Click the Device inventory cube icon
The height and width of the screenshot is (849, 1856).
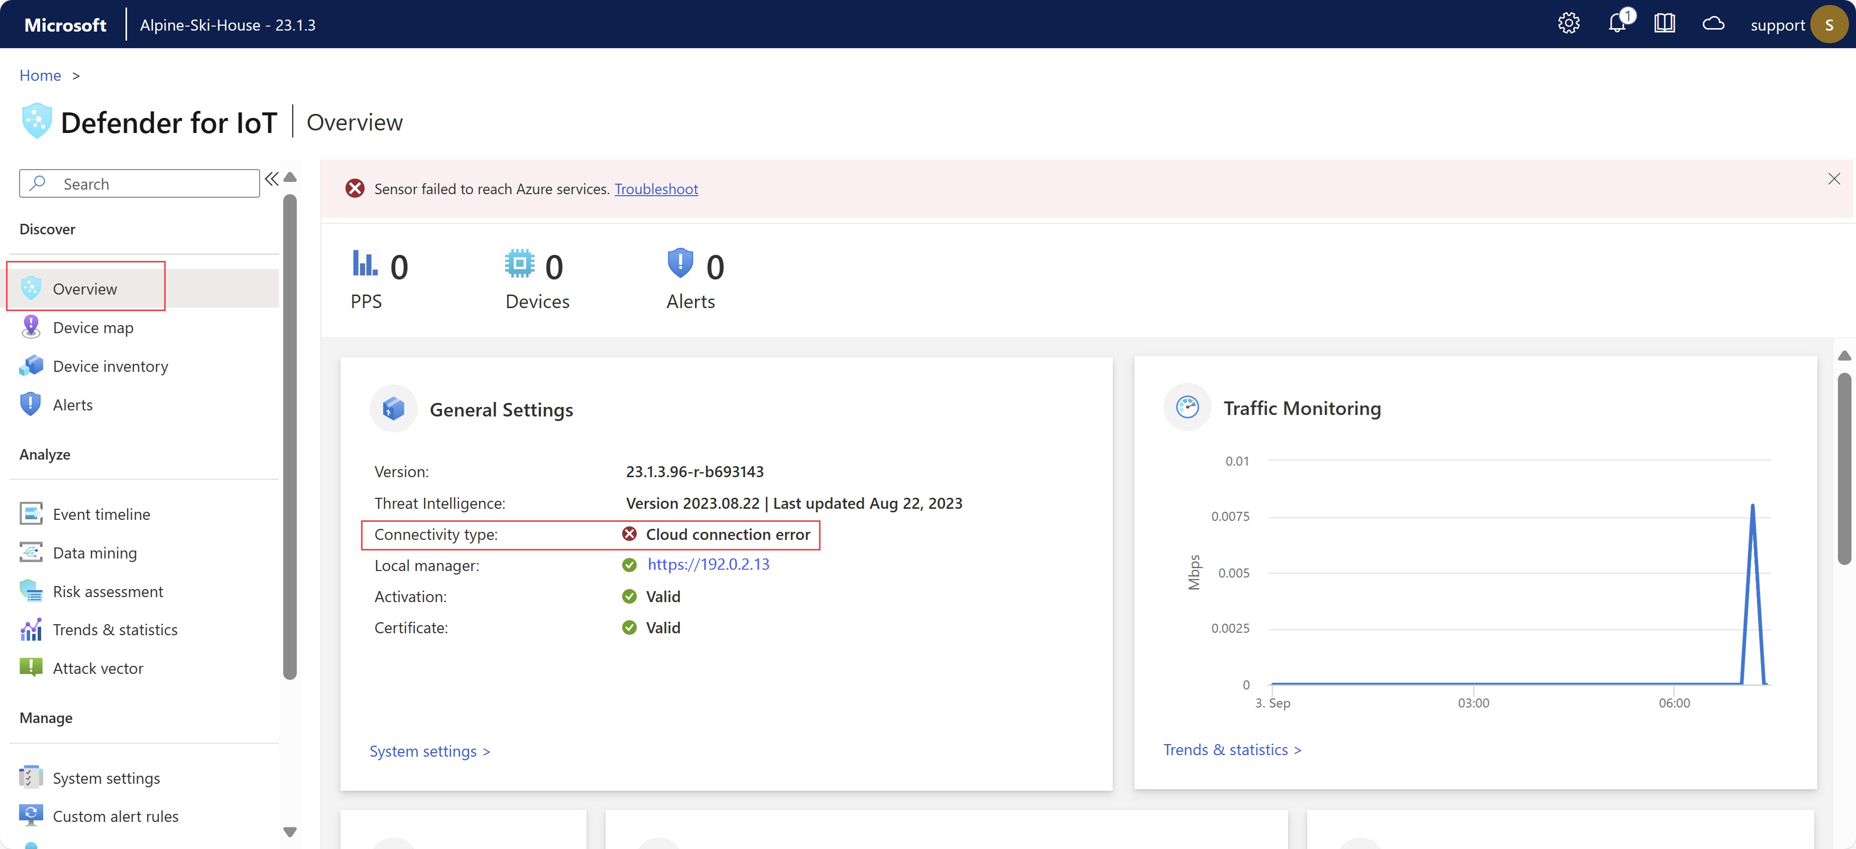tap(30, 366)
